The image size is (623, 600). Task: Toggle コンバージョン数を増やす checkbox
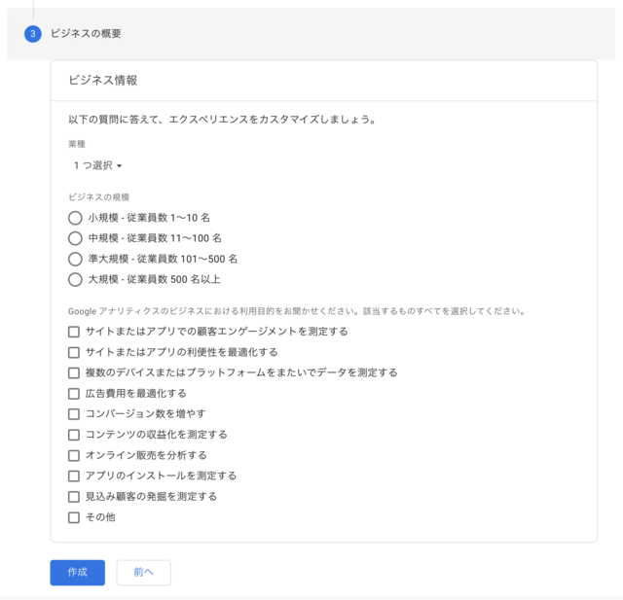pyautogui.click(x=74, y=414)
